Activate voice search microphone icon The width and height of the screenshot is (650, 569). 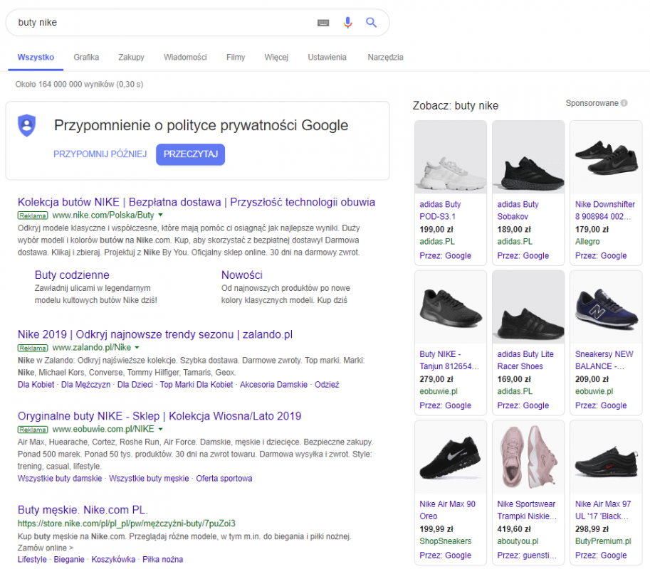(347, 23)
